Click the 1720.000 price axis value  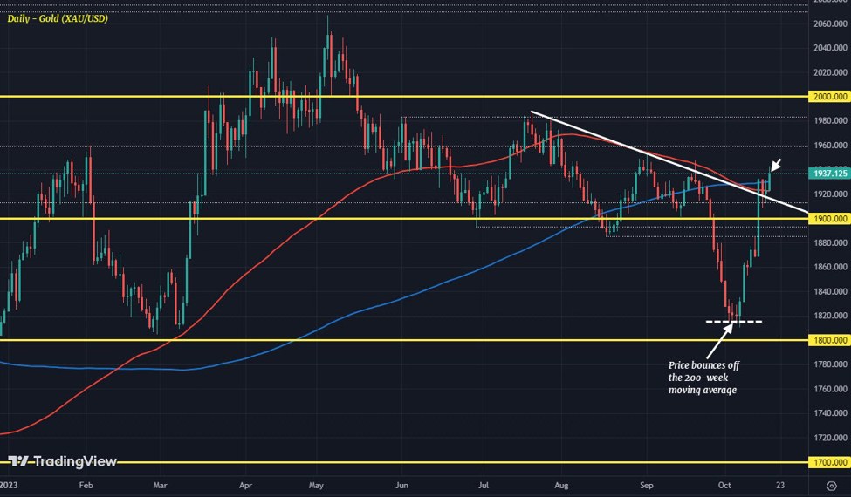tap(830, 438)
